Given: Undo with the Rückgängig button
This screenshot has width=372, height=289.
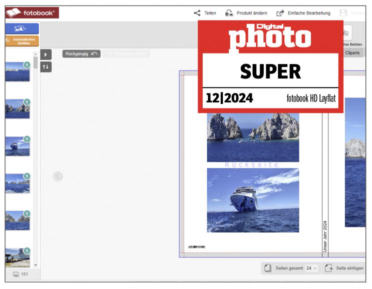Looking at the screenshot, I should (82, 53).
